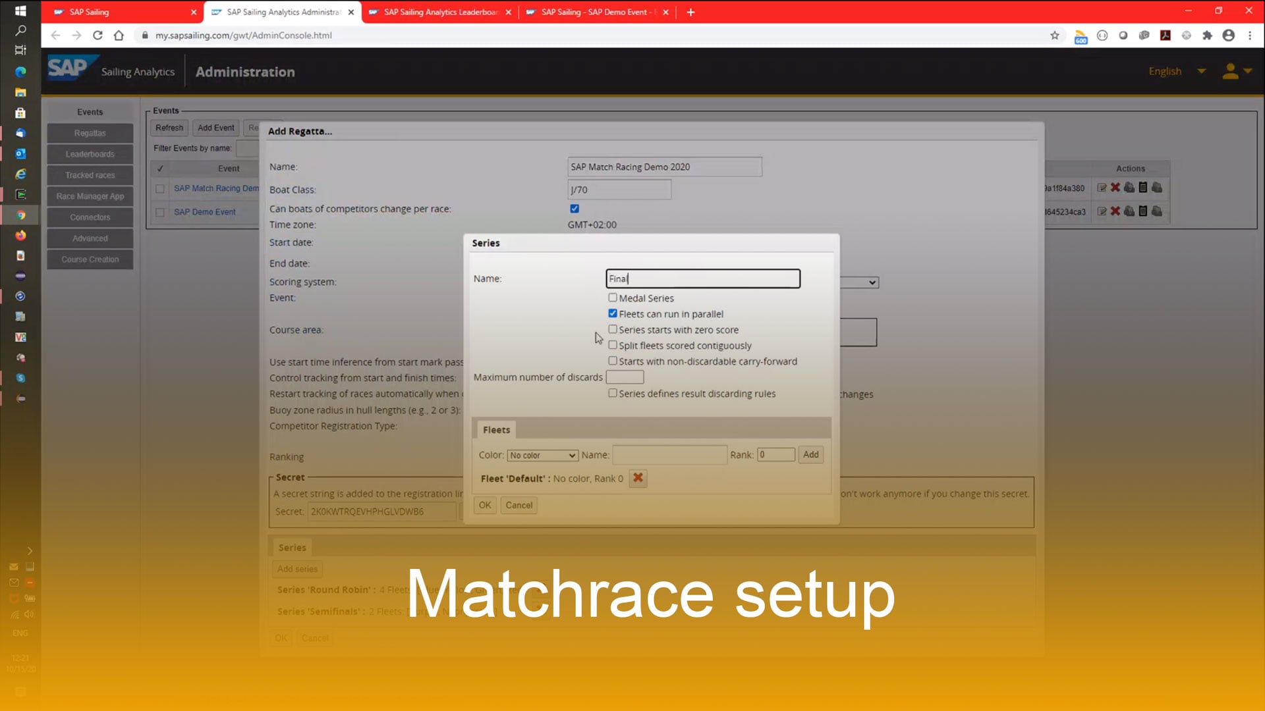Open the user account dropdown in the header

[x=1237, y=71]
